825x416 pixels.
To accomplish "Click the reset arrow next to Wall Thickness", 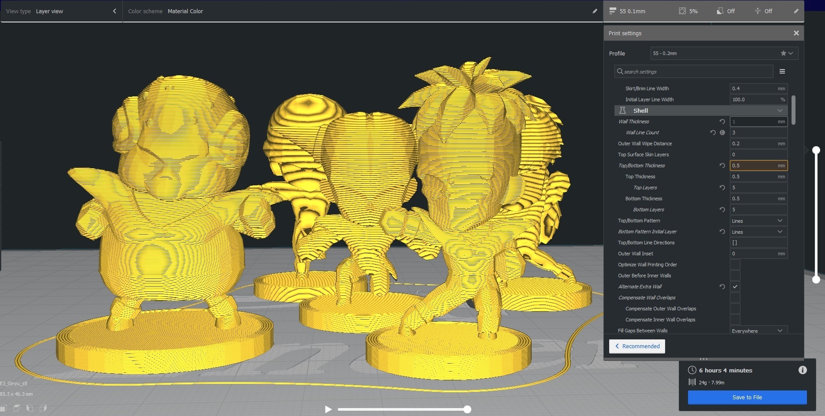I will pyautogui.click(x=722, y=121).
